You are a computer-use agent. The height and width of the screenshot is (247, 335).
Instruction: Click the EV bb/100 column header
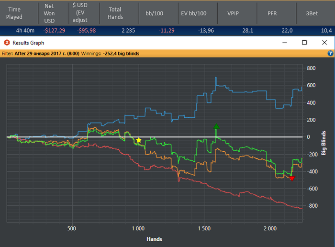pos(198,13)
